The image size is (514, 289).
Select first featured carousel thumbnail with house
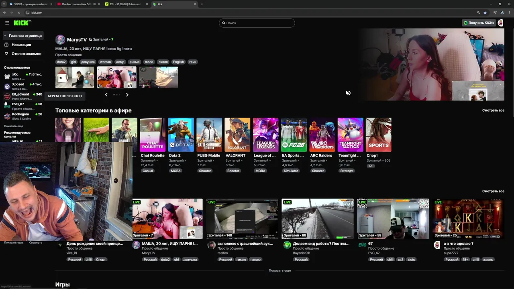75,77
